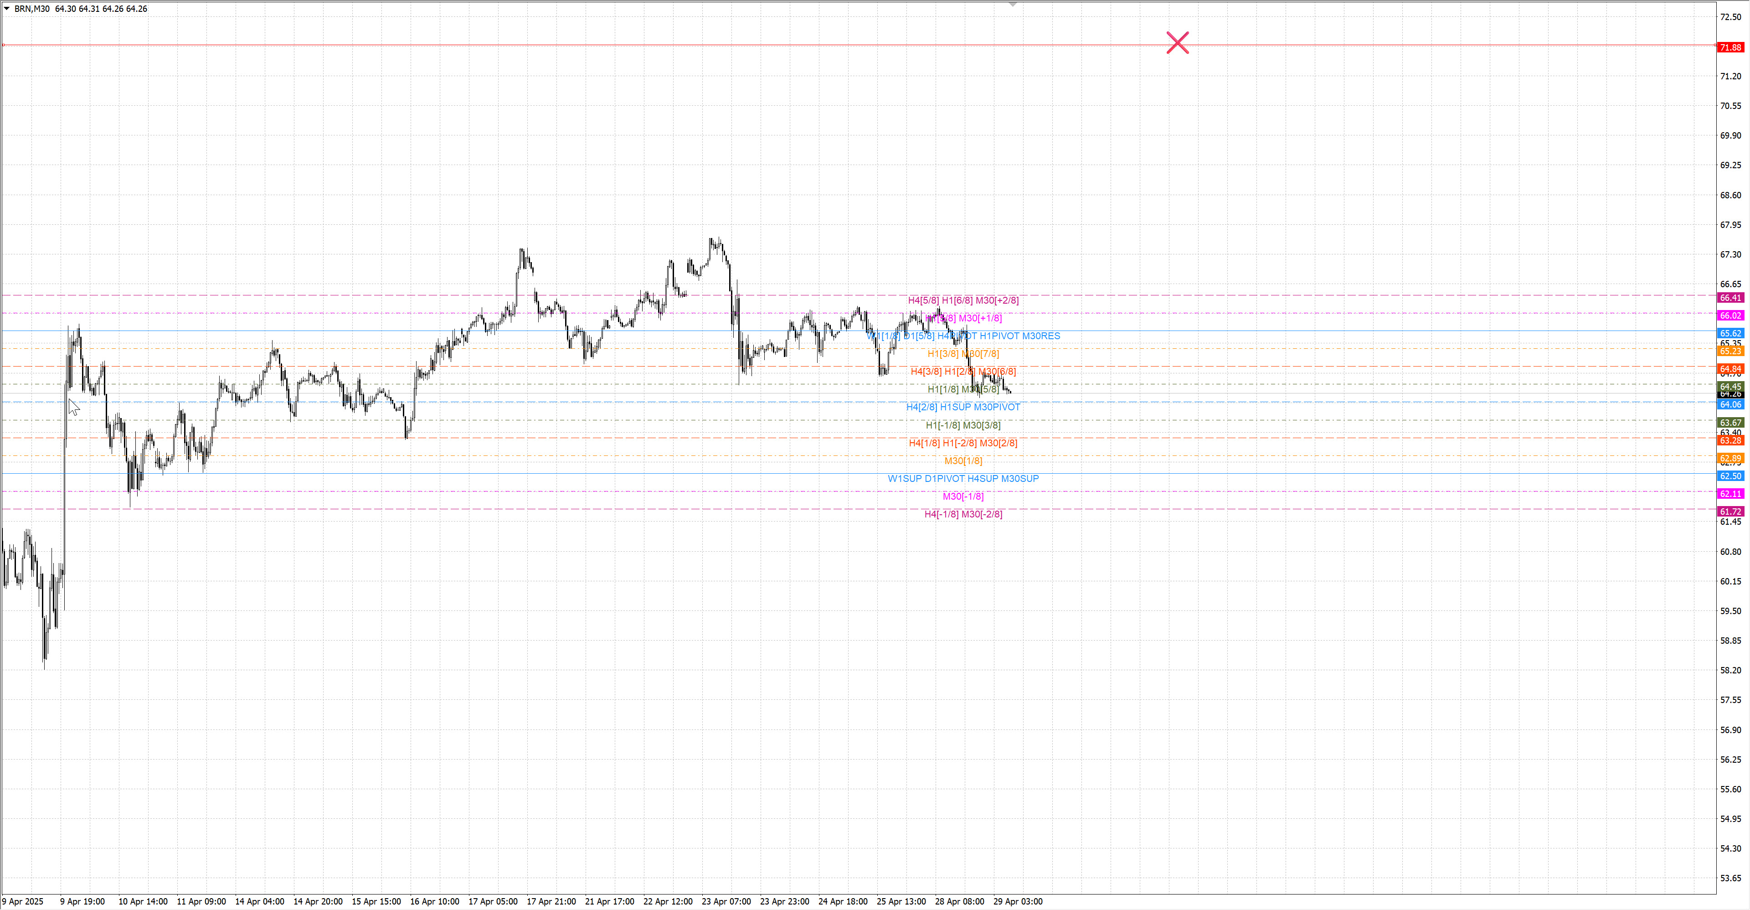Viewport: 1750px width, 910px height.
Task: Click the M30[1/8] orange level label
Action: (962, 461)
